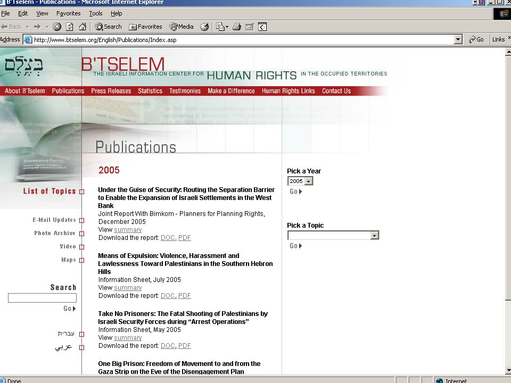Open the List of Topics sidebar link
This screenshot has width=511, height=383.
click(50, 191)
